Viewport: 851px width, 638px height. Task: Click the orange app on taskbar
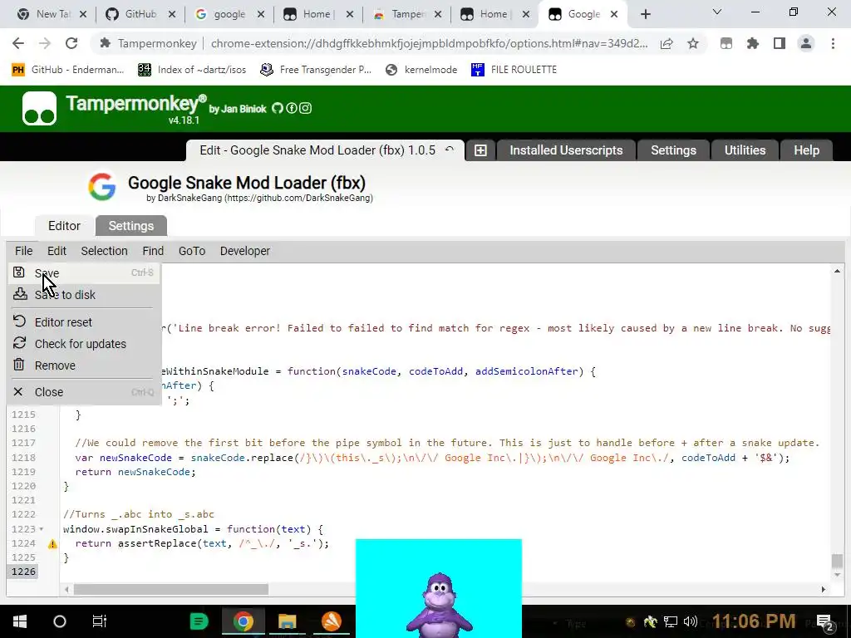pyautogui.click(x=331, y=621)
